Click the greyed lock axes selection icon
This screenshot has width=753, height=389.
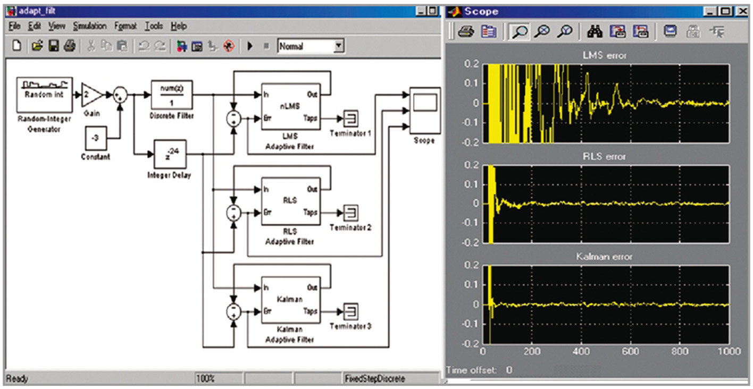[693, 32]
